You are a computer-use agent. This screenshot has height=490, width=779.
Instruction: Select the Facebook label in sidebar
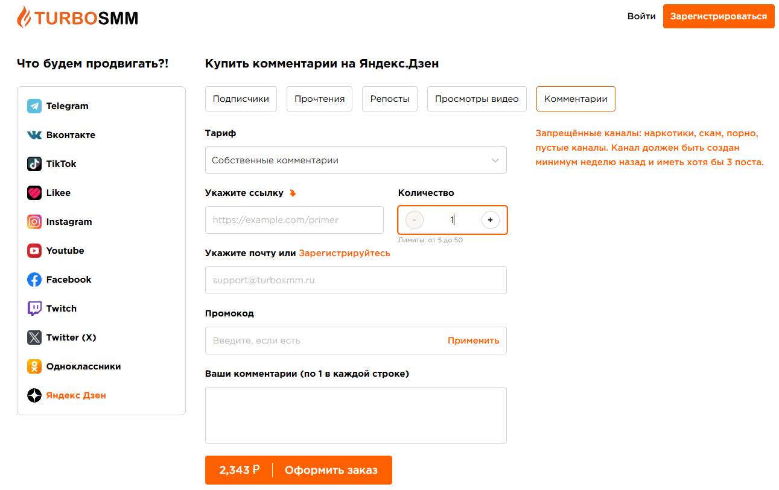(x=69, y=280)
